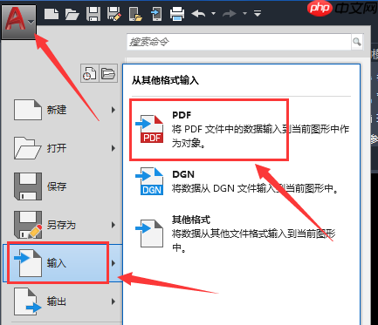Viewport: 378px width, 325px height.
Task: Open the Undo history dropdown arrow
Action: point(213,13)
